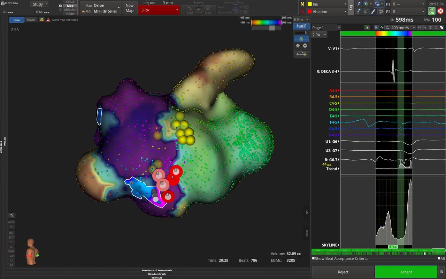The image size is (446, 279).
Task: Click the red X stop icon
Action: [440, 11]
